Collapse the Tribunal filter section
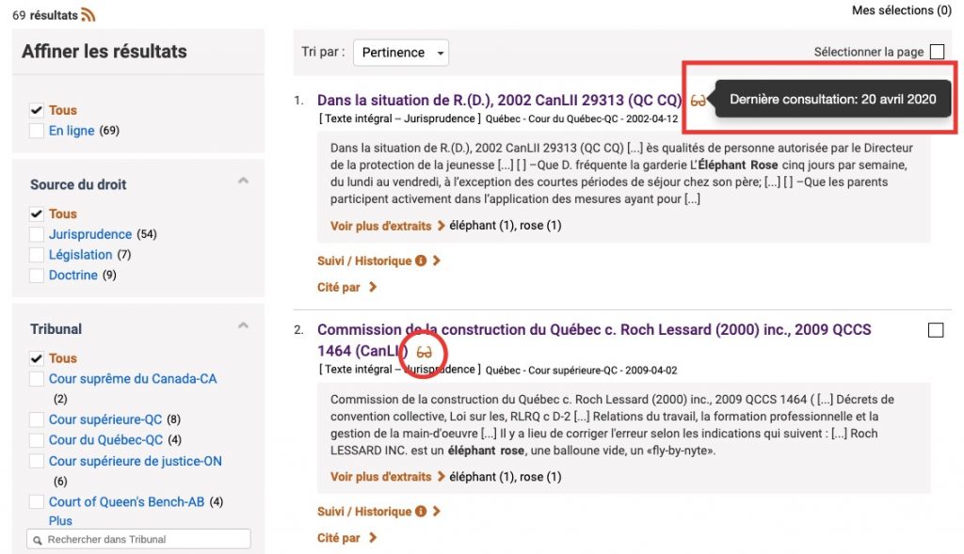Viewport: 964px width, 554px height. (x=243, y=326)
